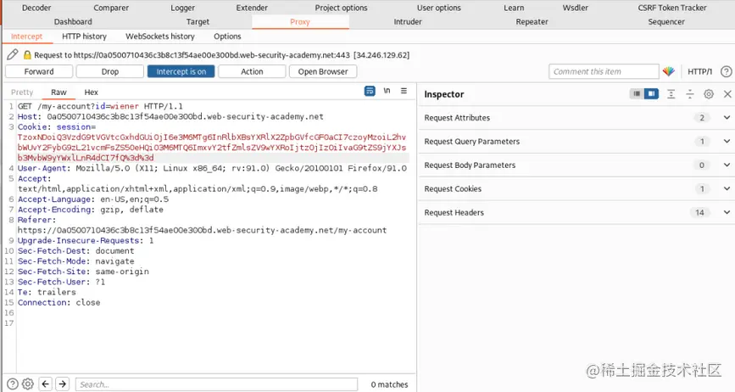Open the Action menu button
735x392 pixels.
tap(252, 71)
